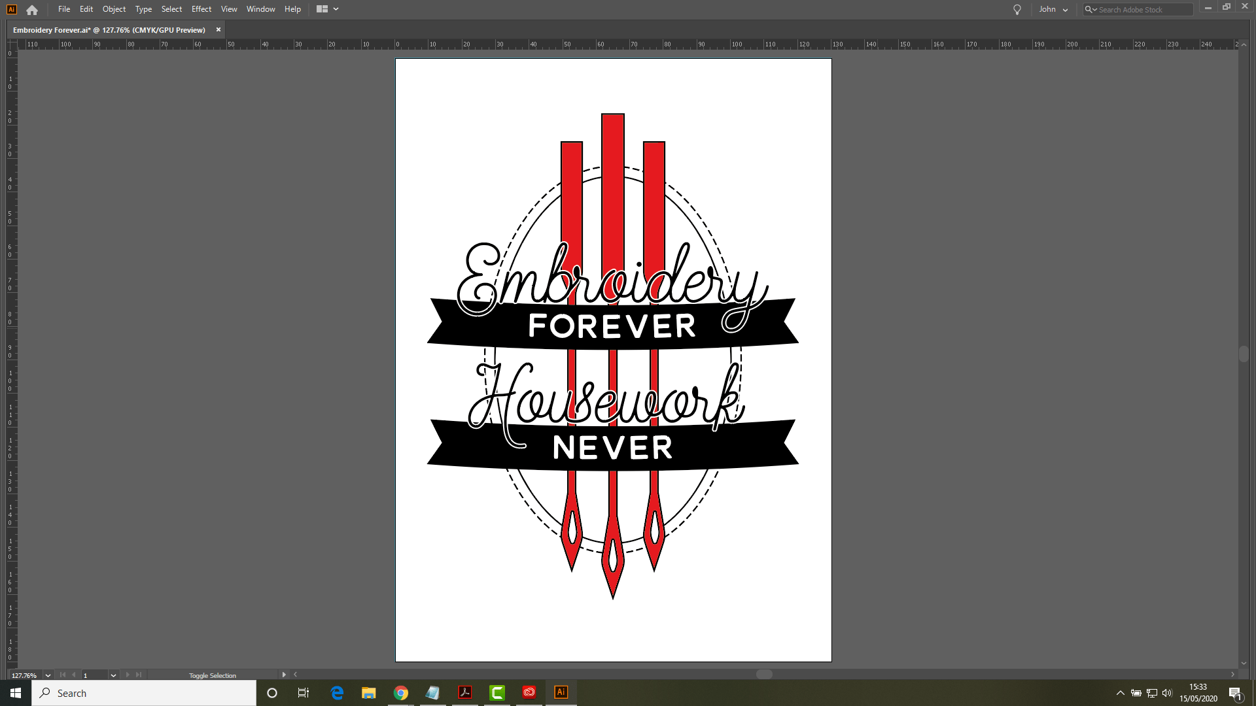Click the horizontal scrollbar thumb
The height and width of the screenshot is (706, 1256).
pyautogui.click(x=764, y=675)
